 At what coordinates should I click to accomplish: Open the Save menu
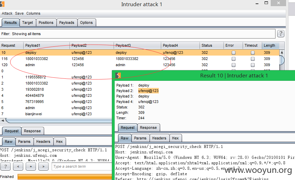point(19,13)
